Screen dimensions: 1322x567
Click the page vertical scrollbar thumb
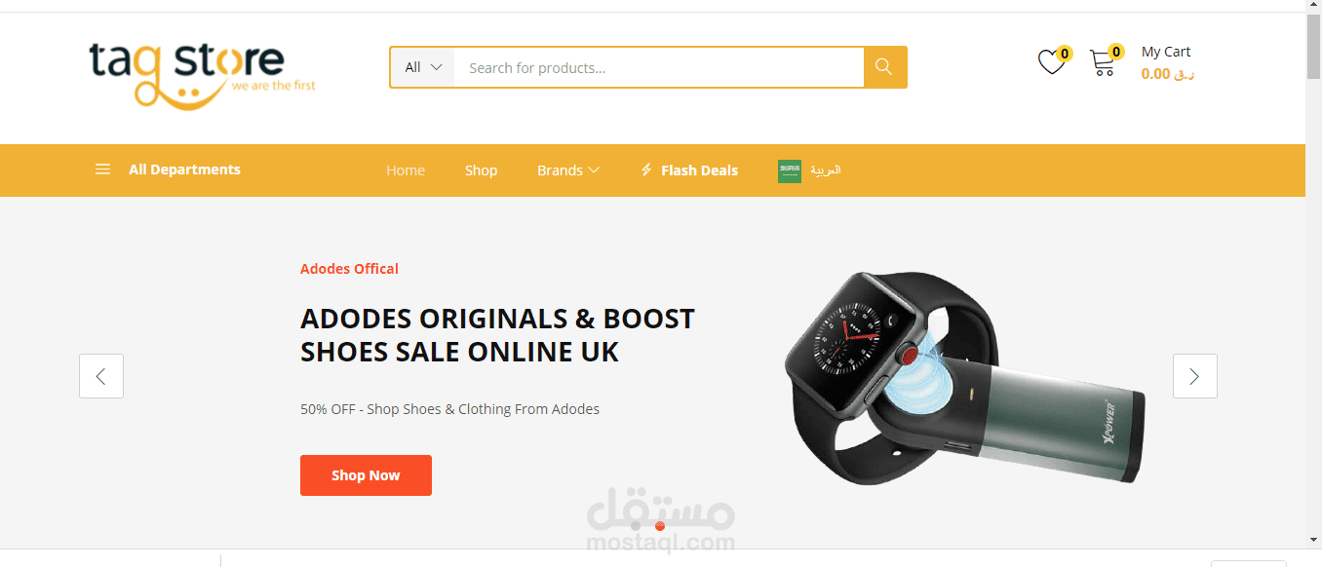tap(1313, 47)
